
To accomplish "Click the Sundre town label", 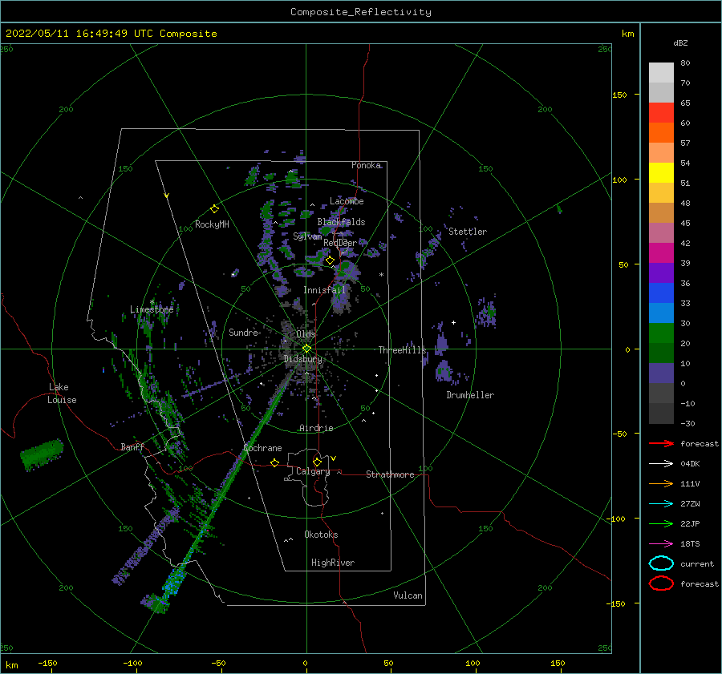I will click(243, 332).
